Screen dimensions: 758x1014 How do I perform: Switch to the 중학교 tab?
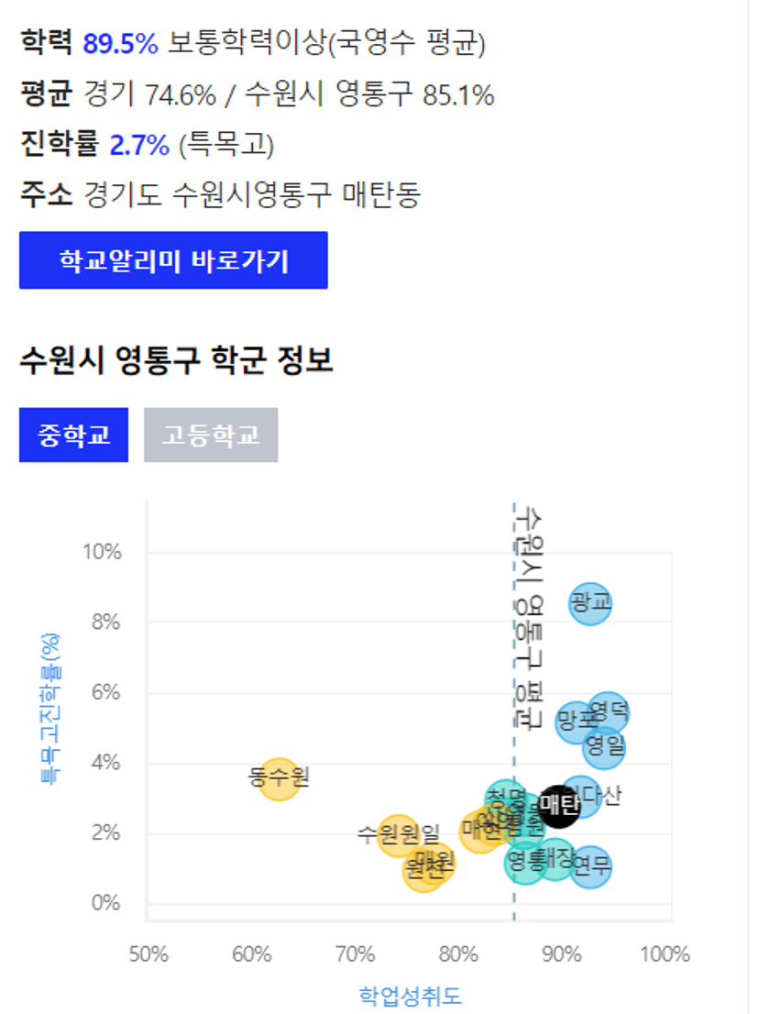pos(73,435)
